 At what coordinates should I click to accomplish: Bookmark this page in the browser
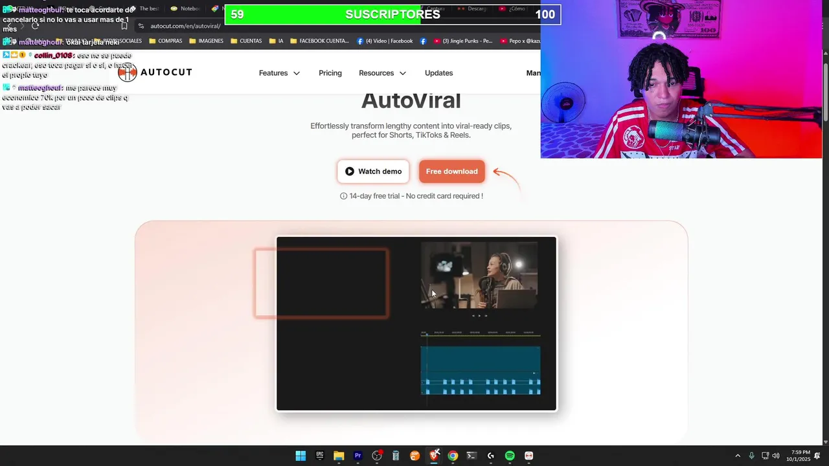124,26
